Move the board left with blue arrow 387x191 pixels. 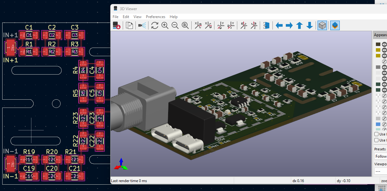(279, 26)
